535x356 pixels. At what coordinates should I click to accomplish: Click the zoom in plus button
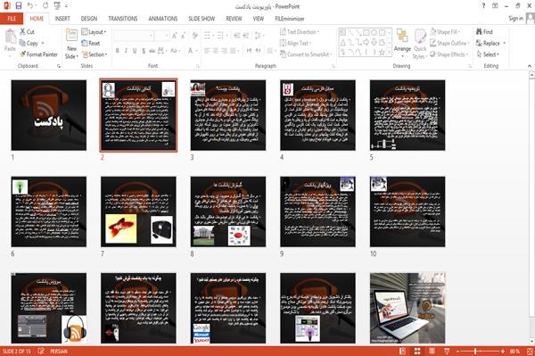503,352
